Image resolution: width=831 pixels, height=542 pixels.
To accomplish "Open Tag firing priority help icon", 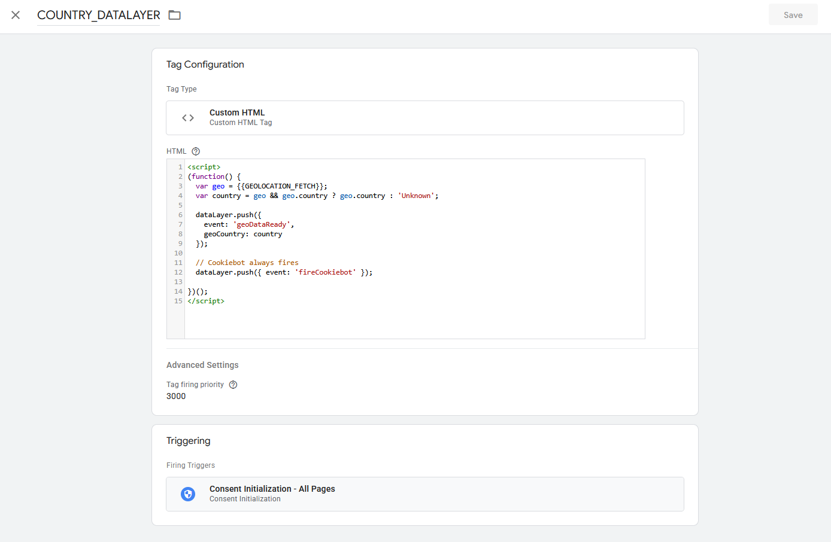I will point(233,385).
